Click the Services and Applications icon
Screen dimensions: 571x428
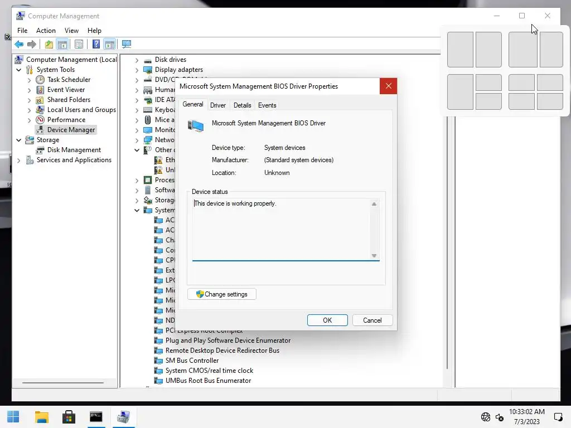point(30,160)
